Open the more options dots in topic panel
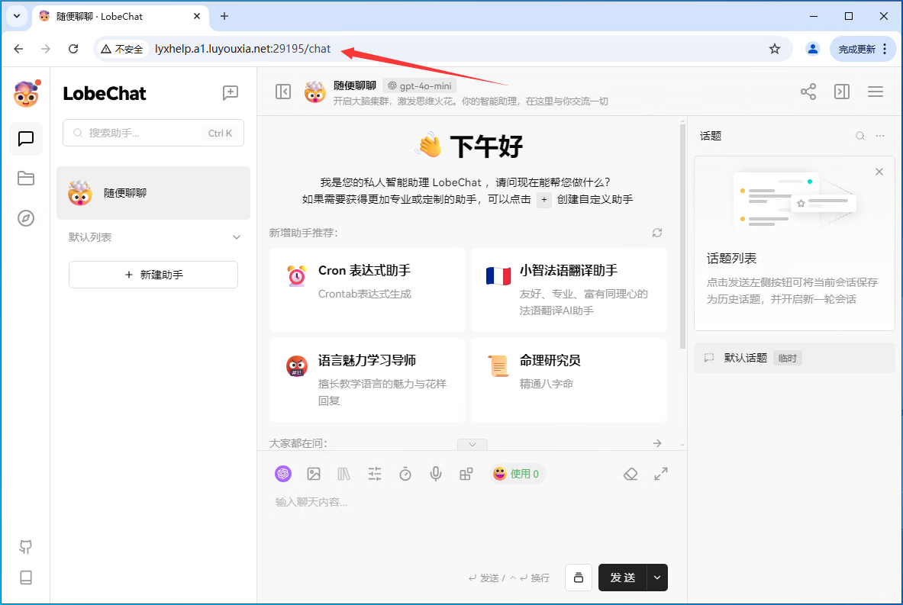The width and height of the screenshot is (903, 605). pyautogui.click(x=880, y=136)
